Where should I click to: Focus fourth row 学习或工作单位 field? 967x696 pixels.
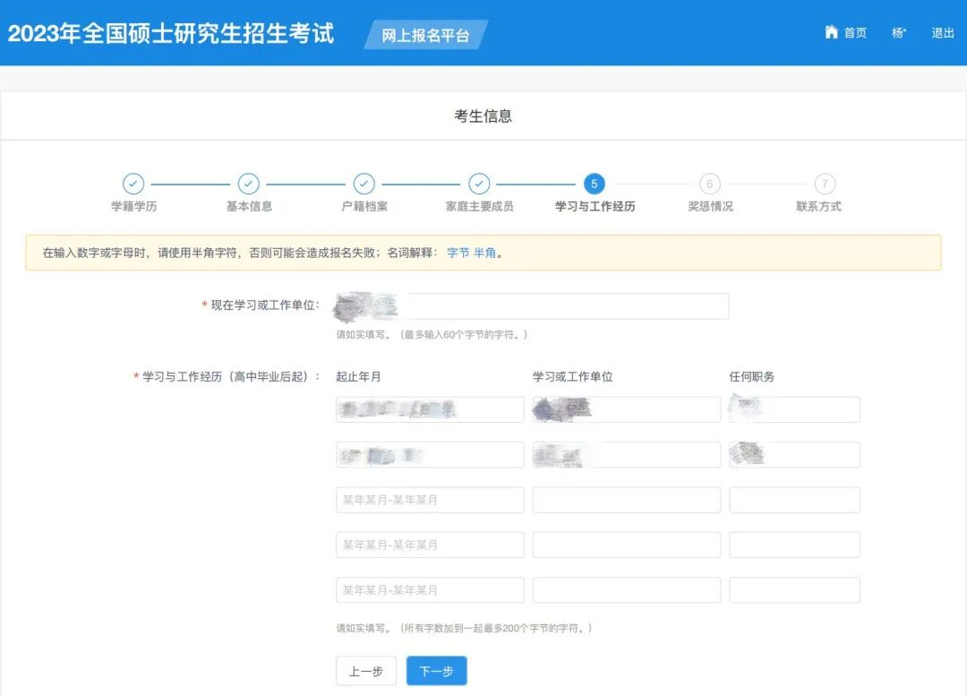627,545
